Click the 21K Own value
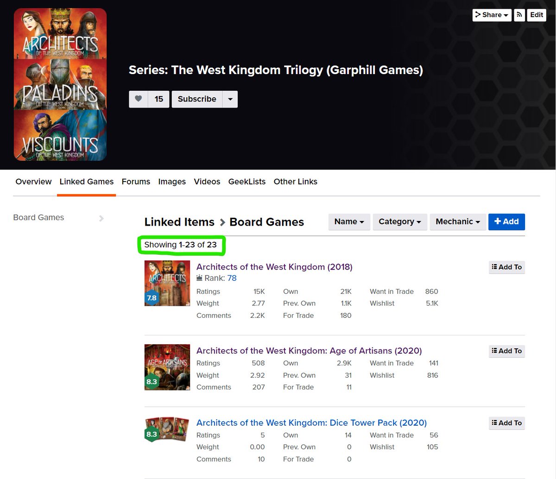556x479 pixels. pyautogui.click(x=346, y=291)
